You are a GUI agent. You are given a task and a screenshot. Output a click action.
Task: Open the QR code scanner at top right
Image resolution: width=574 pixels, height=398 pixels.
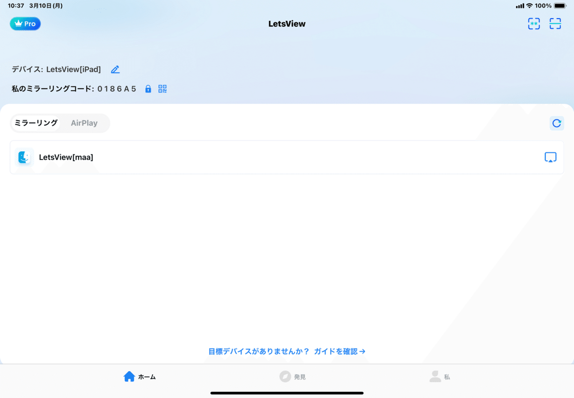555,23
